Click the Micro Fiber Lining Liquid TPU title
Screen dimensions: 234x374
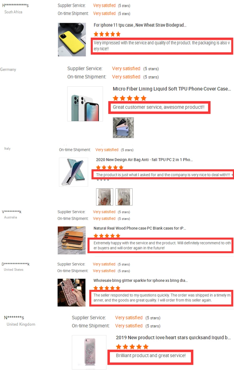[172, 89]
